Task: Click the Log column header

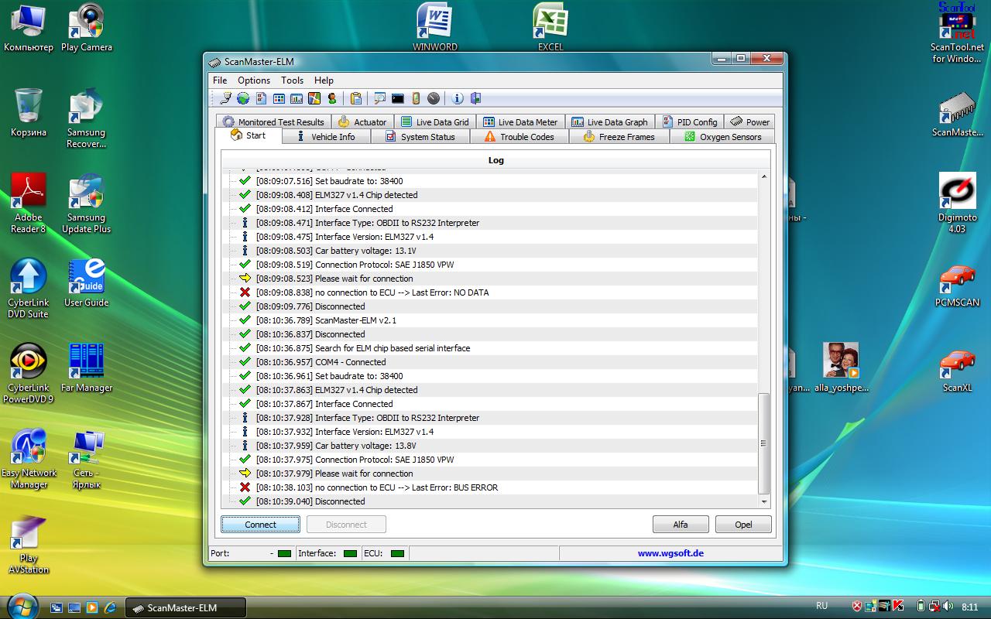Action: [x=495, y=160]
